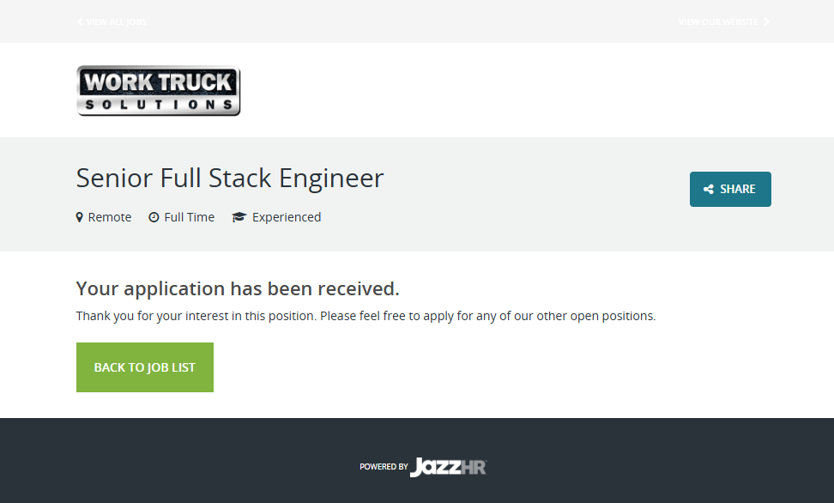Click the Powered By text

point(384,467)
